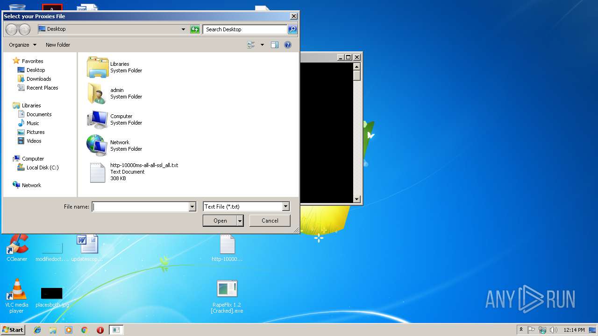Open the Network system folder
This screenshot has height=336, width=598.
click(x=115, y=146)
